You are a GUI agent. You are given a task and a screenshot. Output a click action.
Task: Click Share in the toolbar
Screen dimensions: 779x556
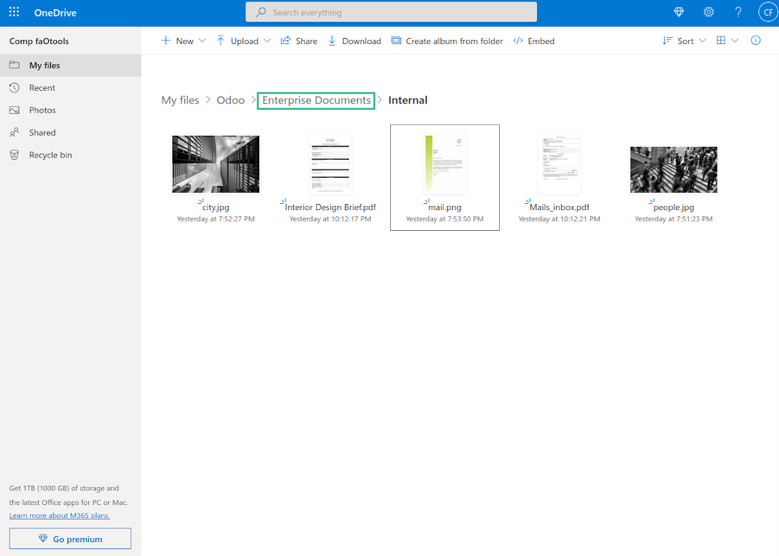[299, 41]
